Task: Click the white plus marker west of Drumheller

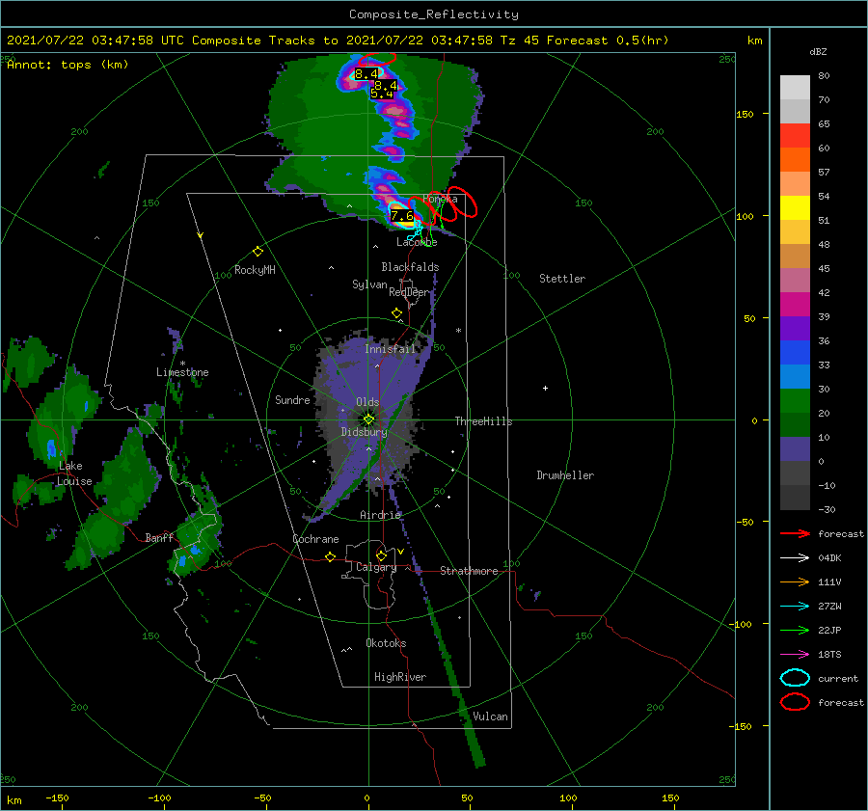Action: click(545, 388)
